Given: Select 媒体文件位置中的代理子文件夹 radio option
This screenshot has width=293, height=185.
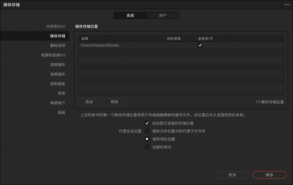Looking at the screenshot, I should click(x=147, y=131).
